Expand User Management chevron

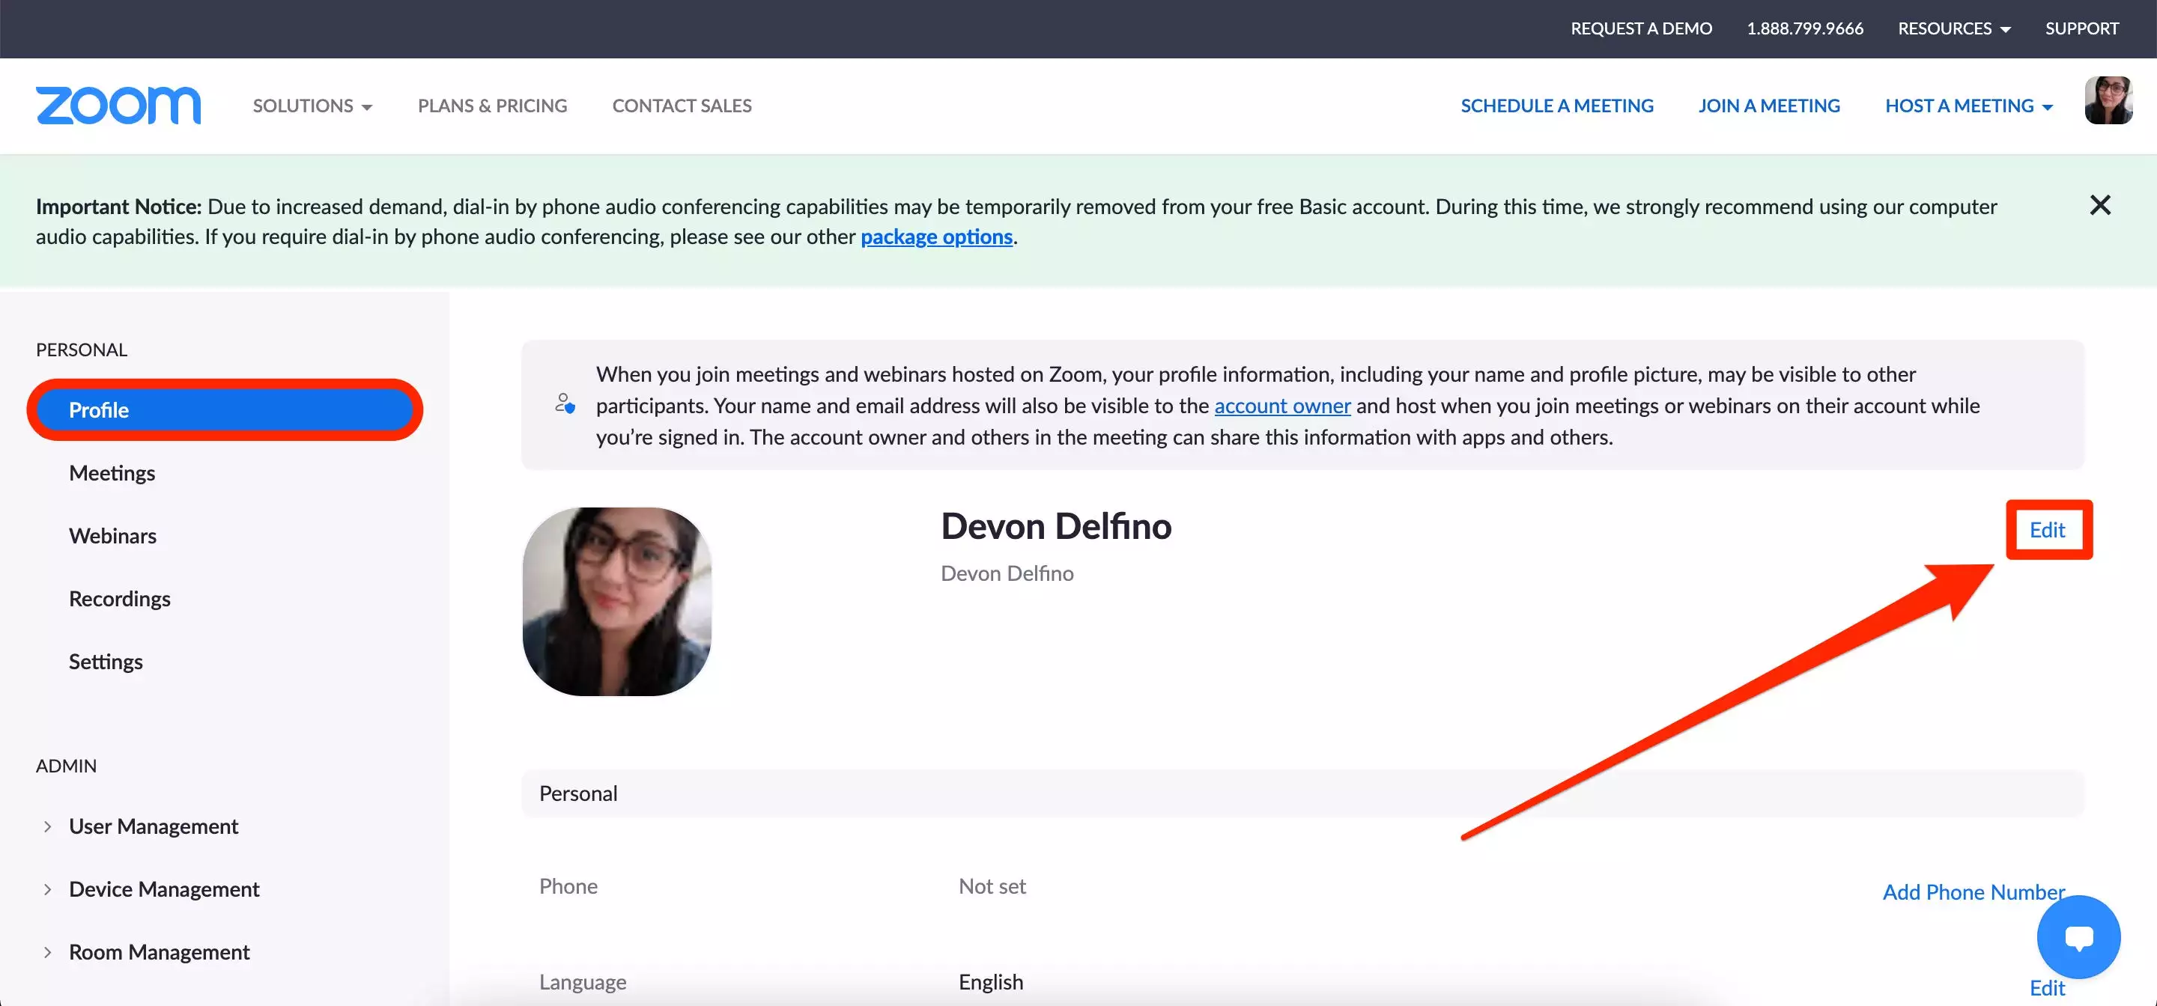(48, 827)
